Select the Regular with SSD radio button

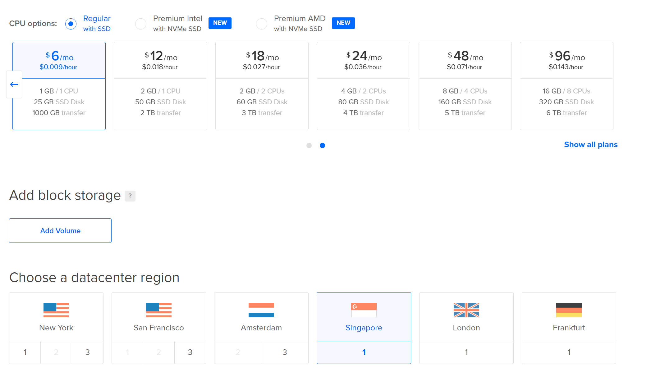point(71,24)
